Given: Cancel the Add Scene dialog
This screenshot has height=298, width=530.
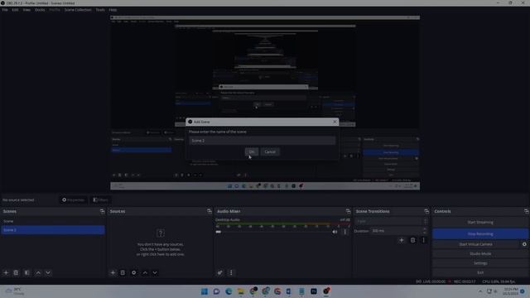Looking at the screenshot, I should pos(270,151).
